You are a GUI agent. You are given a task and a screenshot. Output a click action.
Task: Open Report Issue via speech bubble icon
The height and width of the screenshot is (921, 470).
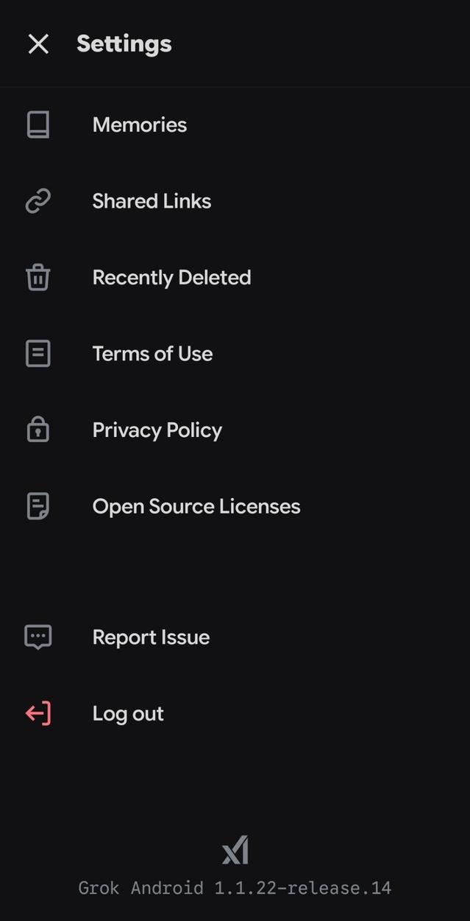point(38,637)
